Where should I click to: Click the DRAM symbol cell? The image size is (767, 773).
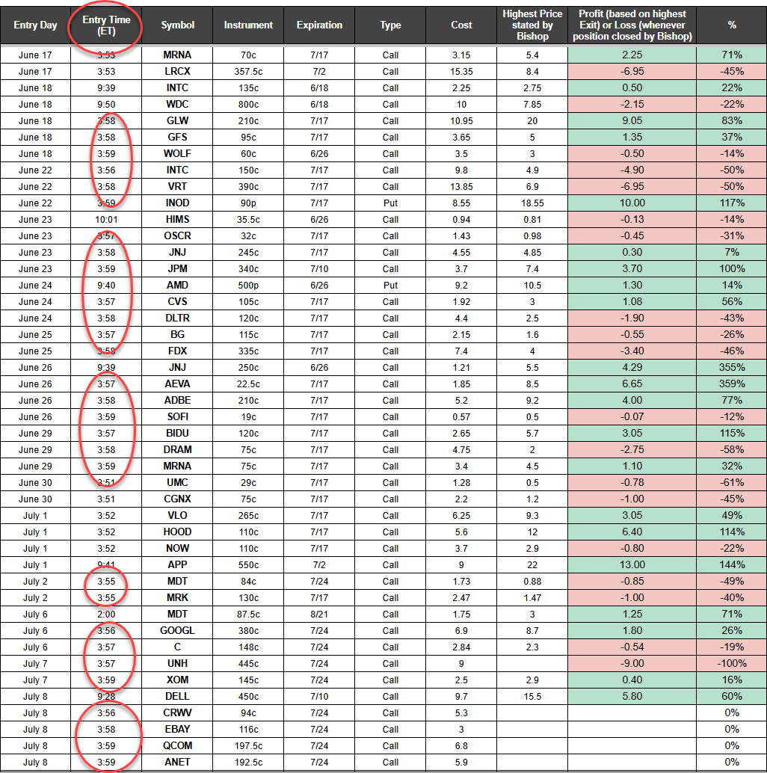point(177,449)
